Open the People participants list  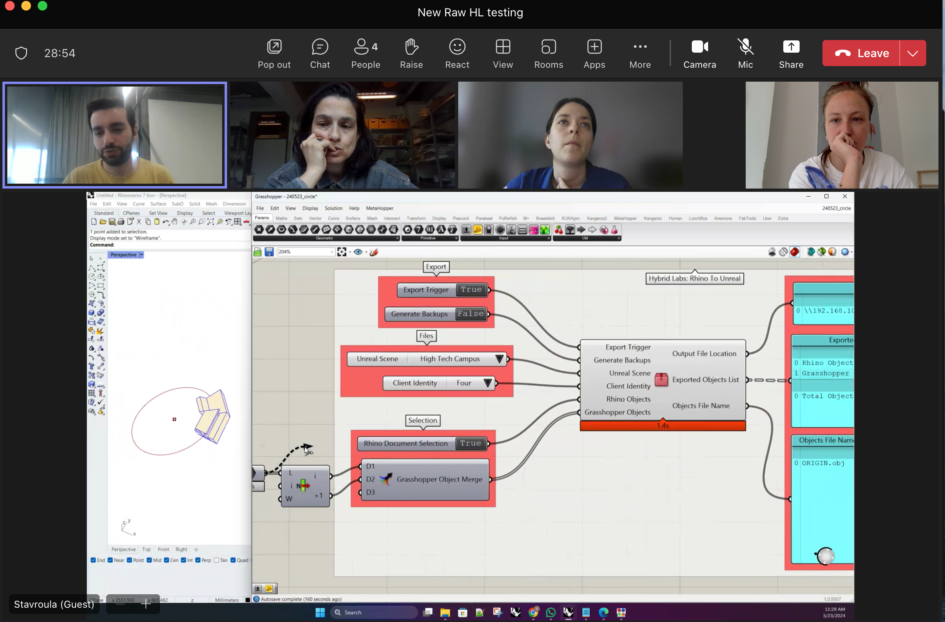[366, 53]
